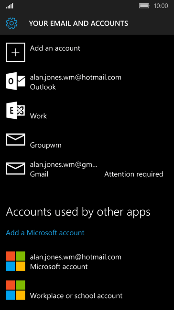This screenshot has height=310, width=174.
Task: Check the battery status icon
Action: pos(144,6)
